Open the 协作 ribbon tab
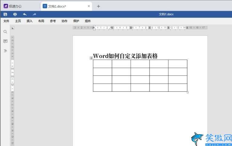The height and width of the screenshot is (146, 232). (x=65, y=21)
